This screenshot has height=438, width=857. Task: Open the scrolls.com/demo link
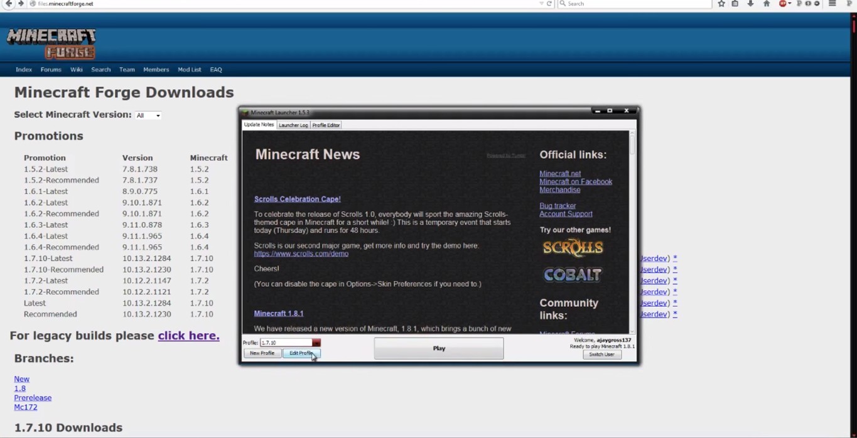click(x=301, y=254)
